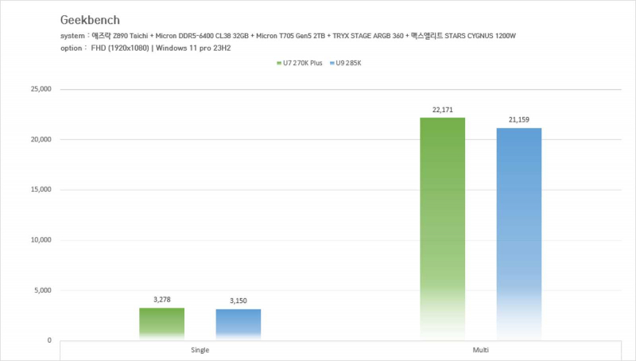Select the Multi category axis label
636x361 pixels.
tap(480, 350)
